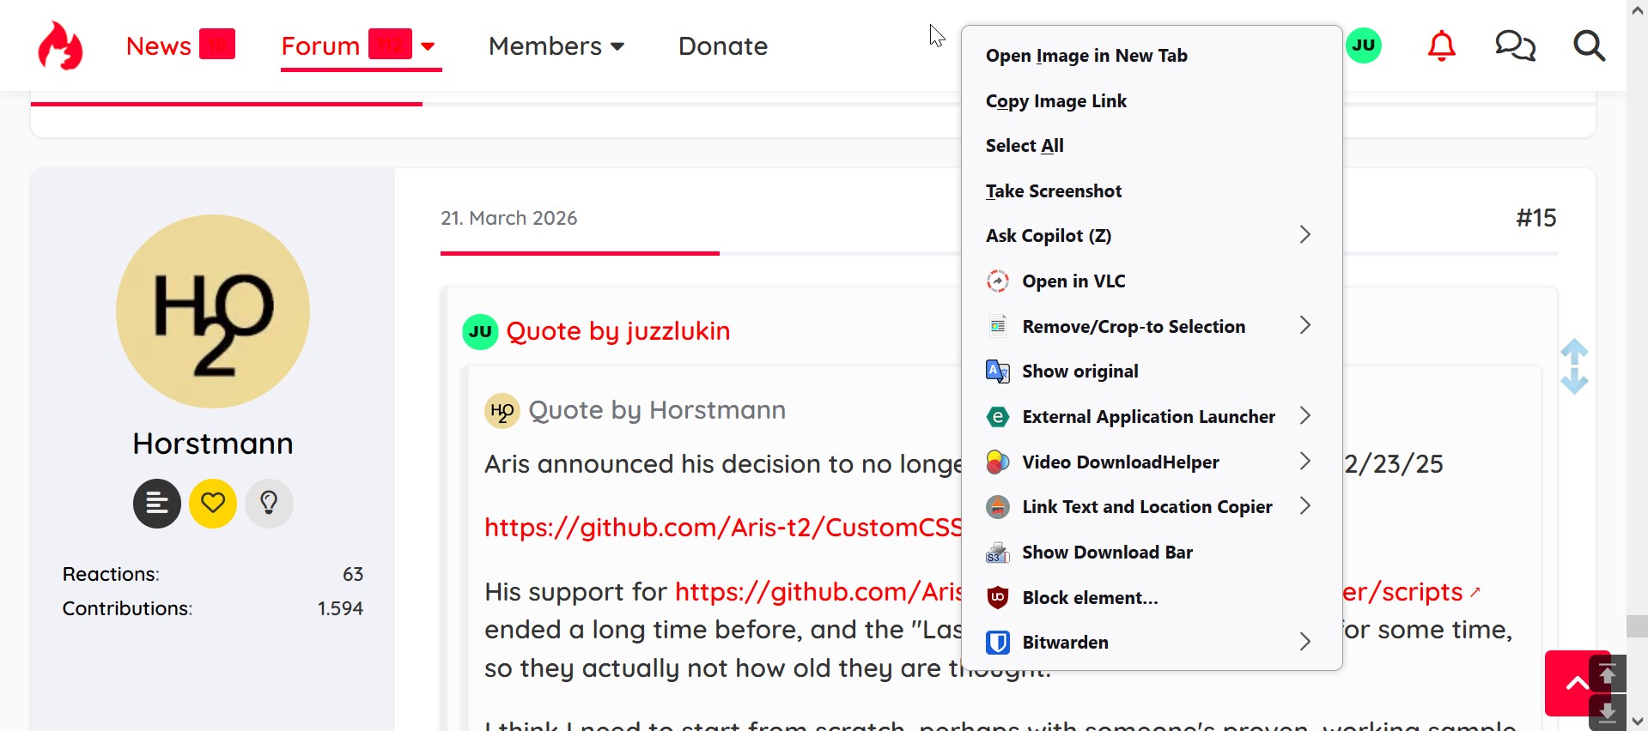Select Block element in context menu
The image size is (1648, 731).
pos(1090,598)
